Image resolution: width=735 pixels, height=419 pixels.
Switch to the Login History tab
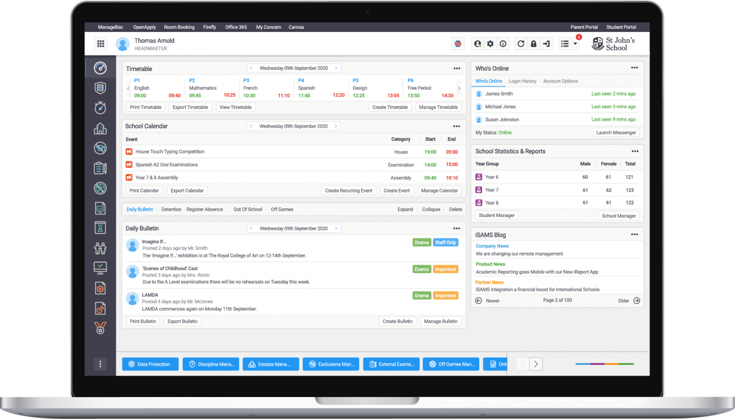[522, 81]
